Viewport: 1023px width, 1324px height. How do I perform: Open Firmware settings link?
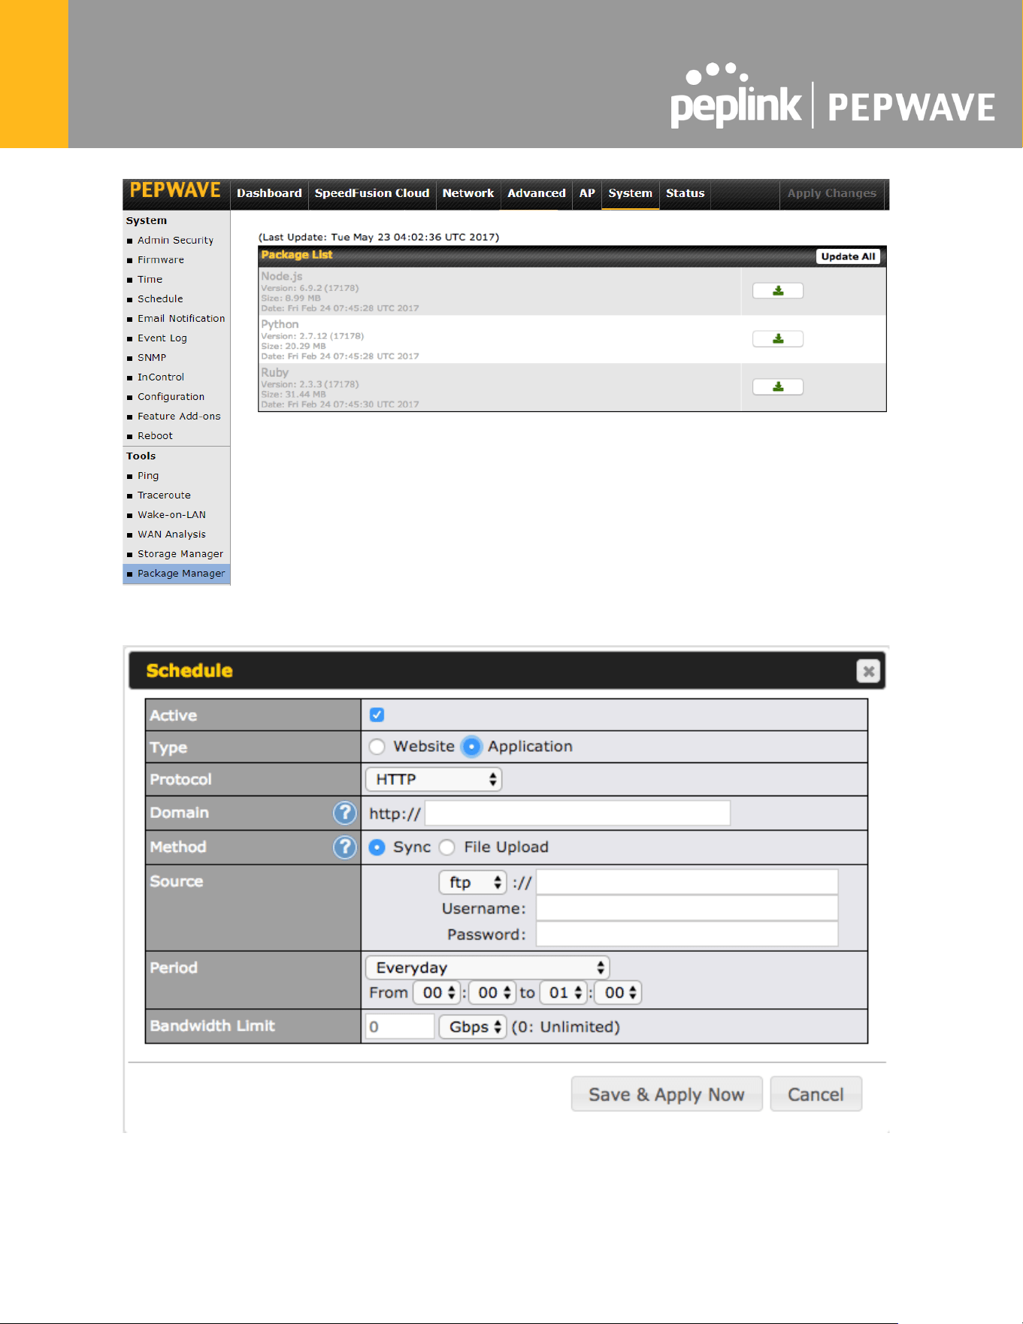click(x=161, y=260)
